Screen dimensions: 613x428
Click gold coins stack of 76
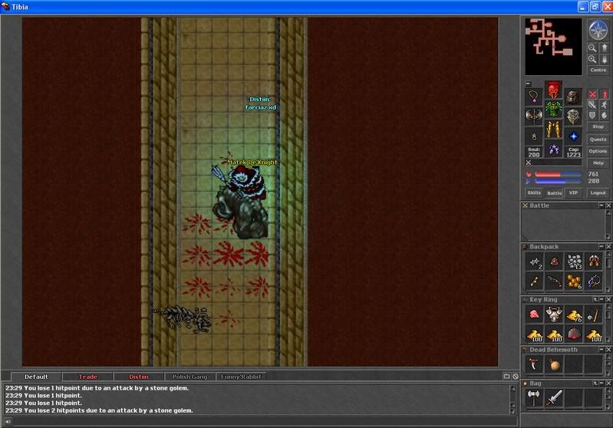(574, 314)
